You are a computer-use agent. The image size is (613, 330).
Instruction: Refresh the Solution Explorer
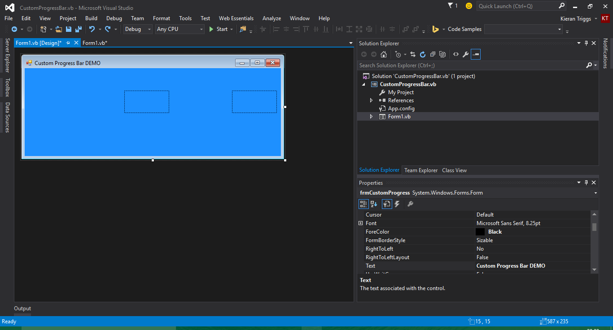[423, 54]
